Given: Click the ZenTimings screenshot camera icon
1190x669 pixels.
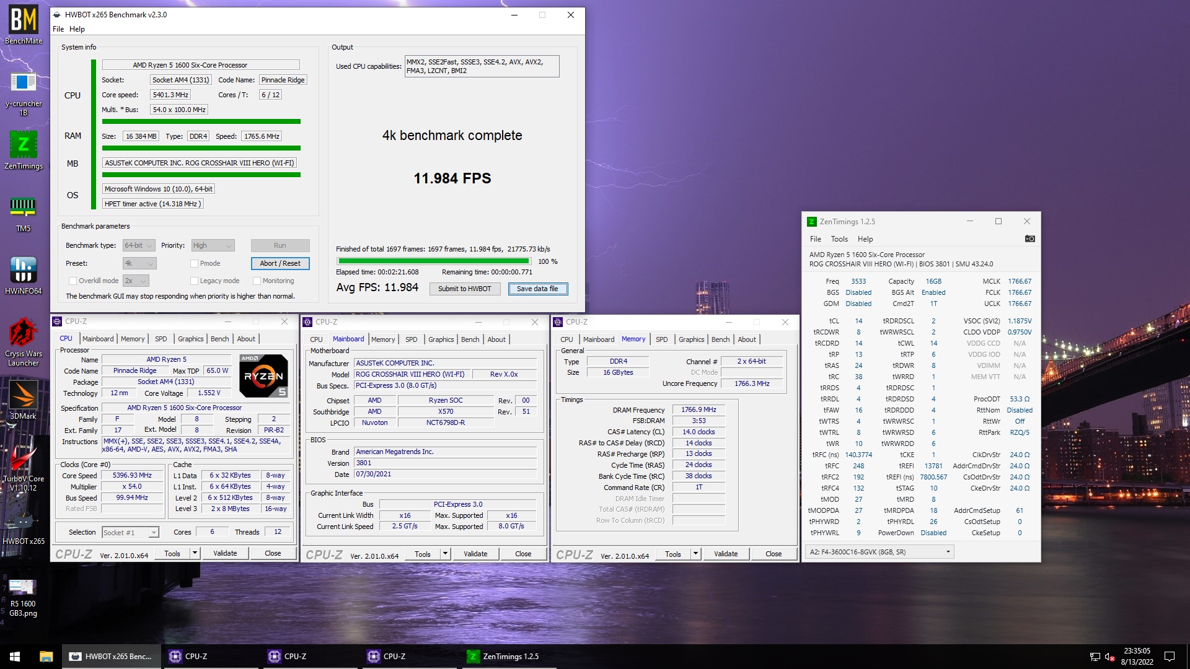Looking at the screenshot, I should tap(1029, 239).
